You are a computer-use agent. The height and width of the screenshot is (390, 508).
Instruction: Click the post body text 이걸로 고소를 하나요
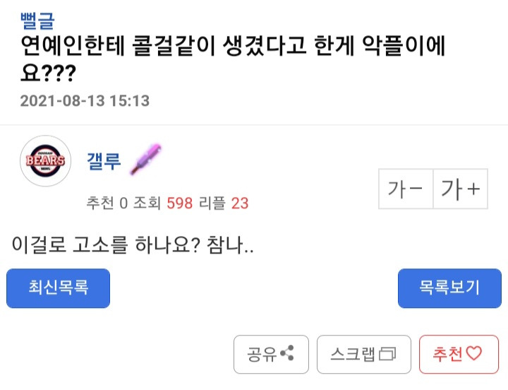(x=133, y=246)
